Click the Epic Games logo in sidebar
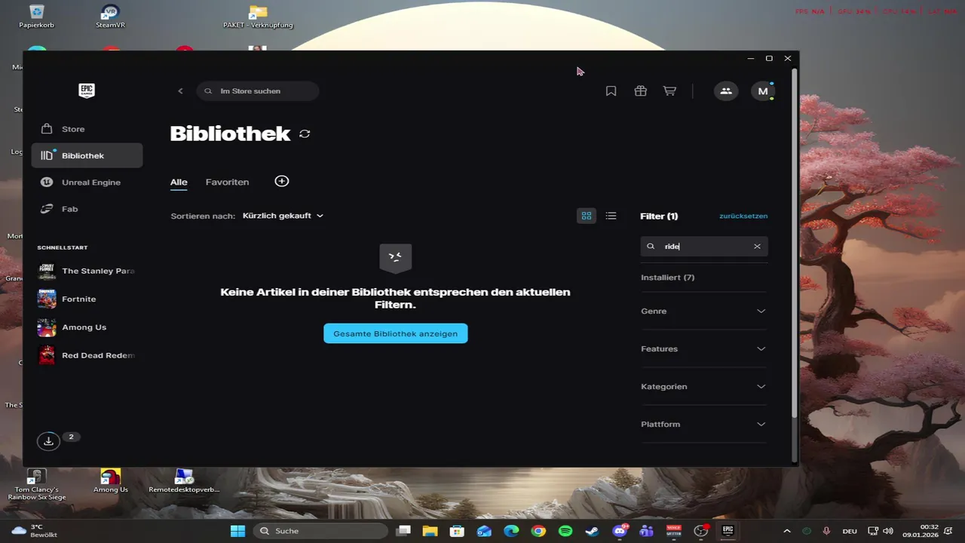Screen dimensions: 965x543 pos(87,90)
